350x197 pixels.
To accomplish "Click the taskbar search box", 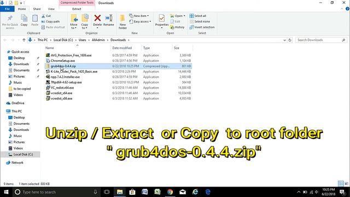I will point(56,192).
